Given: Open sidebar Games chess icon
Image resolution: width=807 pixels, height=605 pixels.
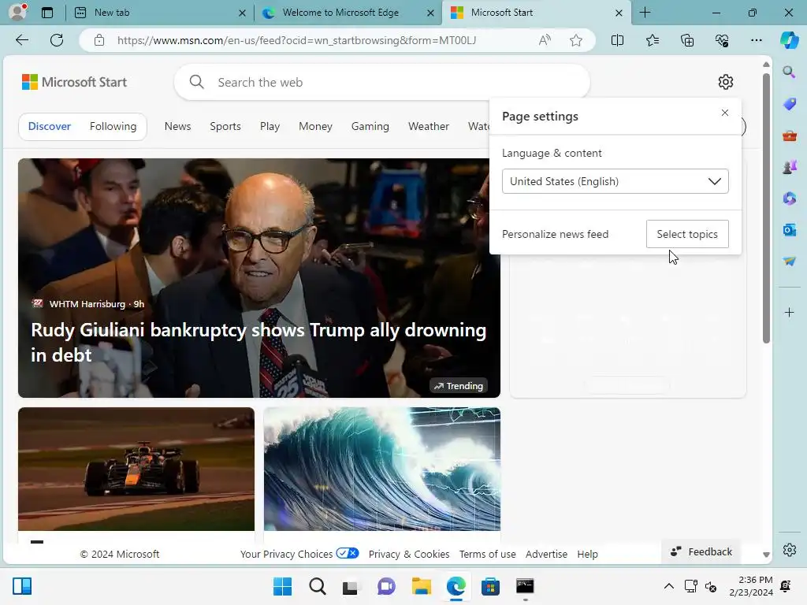Looking at the screenshot, I should [x=789, y=167].
